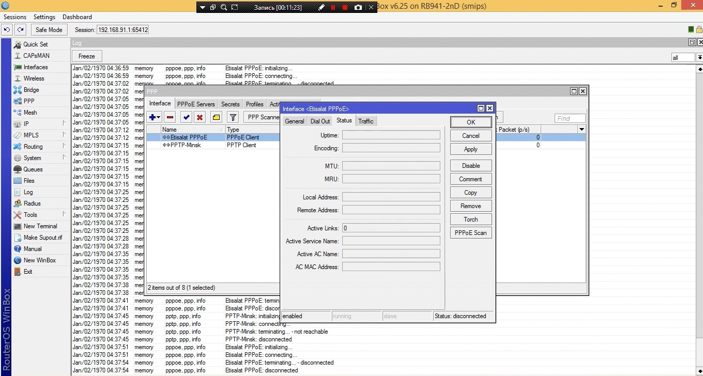This screenshot has width=703, height=376.
Task: Click the Find search field
Action: (570, 118)
